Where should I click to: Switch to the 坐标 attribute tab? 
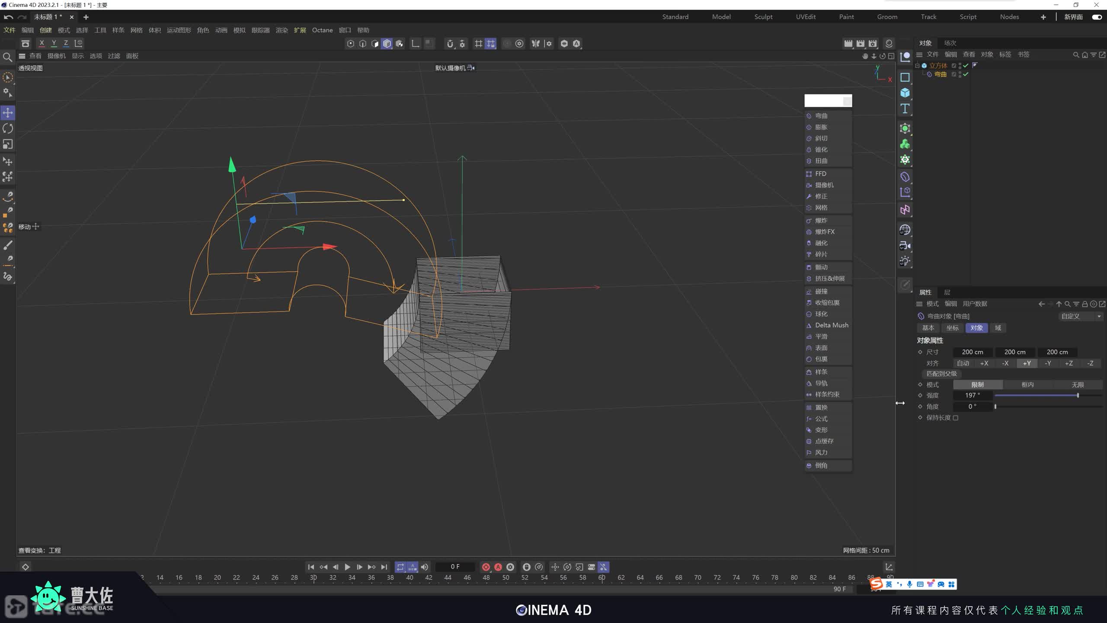point(952,328)
